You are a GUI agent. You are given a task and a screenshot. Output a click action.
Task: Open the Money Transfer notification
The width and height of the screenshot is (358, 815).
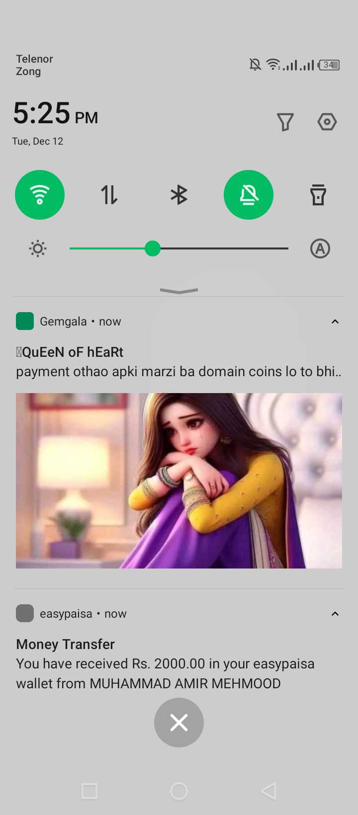[x=179, y=663]
